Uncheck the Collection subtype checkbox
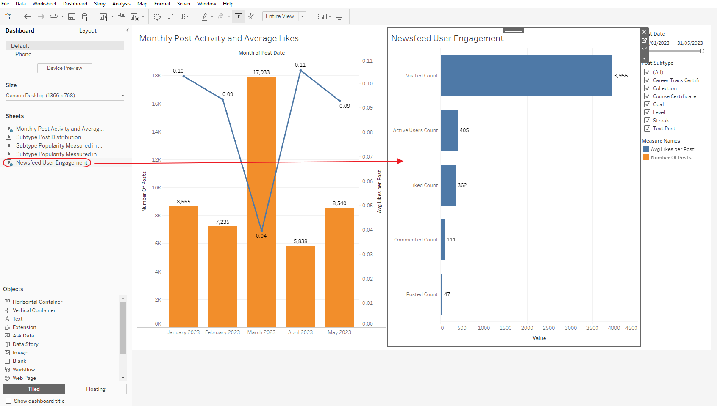This screenshot has width=717, height=406. (647, 88)
